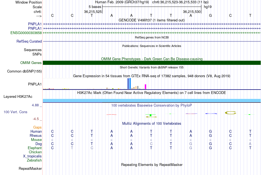Open Repeating Elements by RepeatMasker title

coord(152,165)
